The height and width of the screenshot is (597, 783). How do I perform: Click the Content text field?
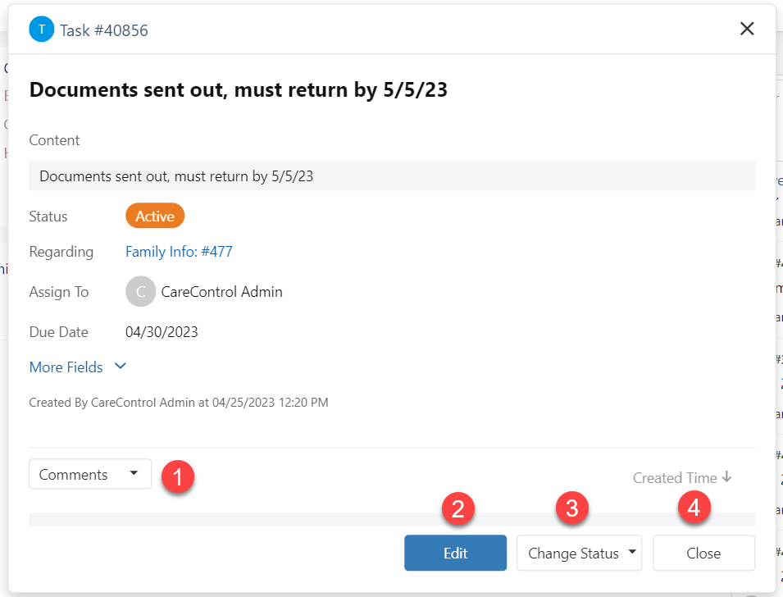tap(392, 175)
